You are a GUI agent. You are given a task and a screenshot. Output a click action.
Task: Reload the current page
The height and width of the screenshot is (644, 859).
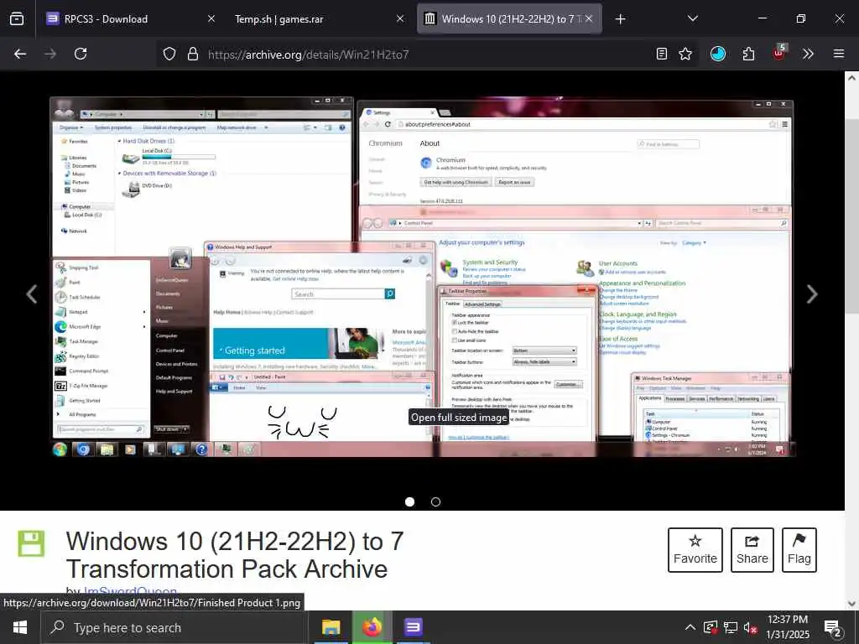[x=81, y=54]
